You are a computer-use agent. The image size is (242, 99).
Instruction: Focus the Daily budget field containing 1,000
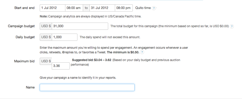(65, 37)
